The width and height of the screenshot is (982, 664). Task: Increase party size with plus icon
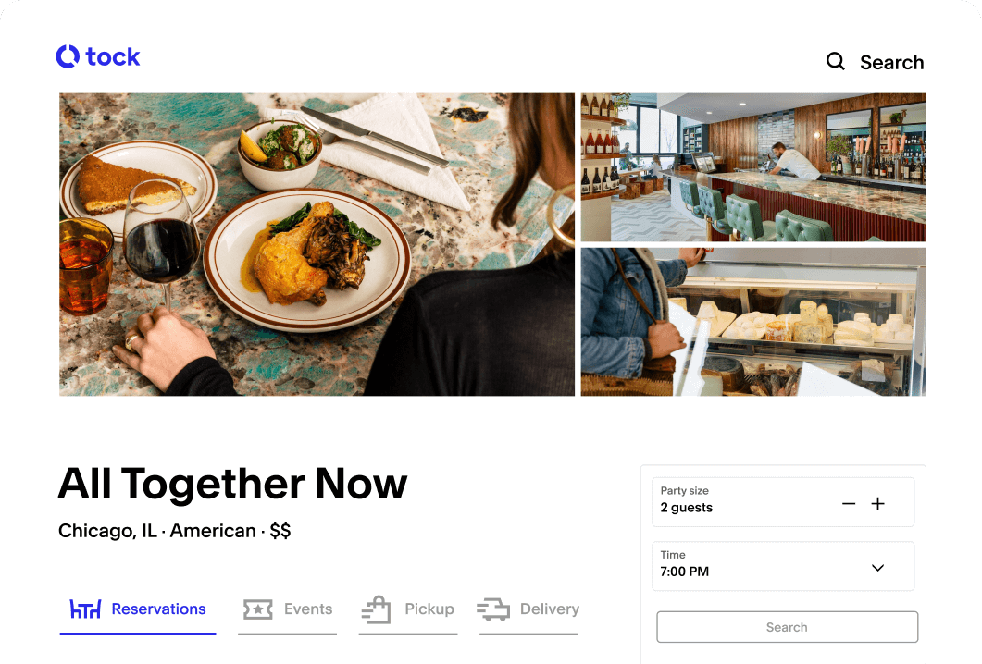[x=878, y=504]
